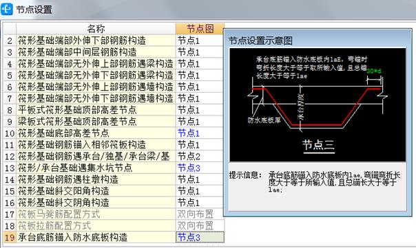Select row 筏形基础底部高差节点
416x248 pixels.
pyautogui.click(x=96, y=133)
